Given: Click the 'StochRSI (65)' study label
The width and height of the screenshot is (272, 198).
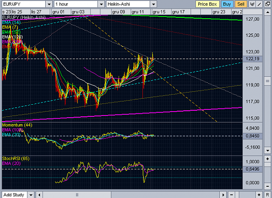Looking at the screenshot, I should click(16, 158).
